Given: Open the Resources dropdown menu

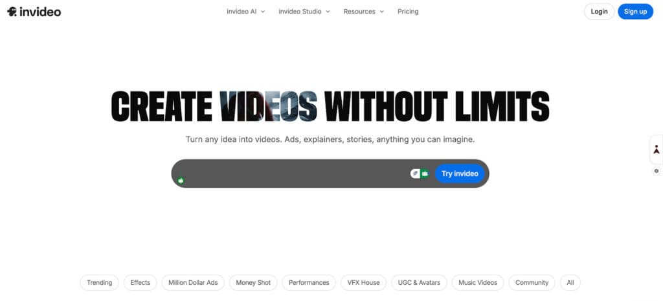Looking at the screenshot, I should pyautogui.click(x=363, y=12).
